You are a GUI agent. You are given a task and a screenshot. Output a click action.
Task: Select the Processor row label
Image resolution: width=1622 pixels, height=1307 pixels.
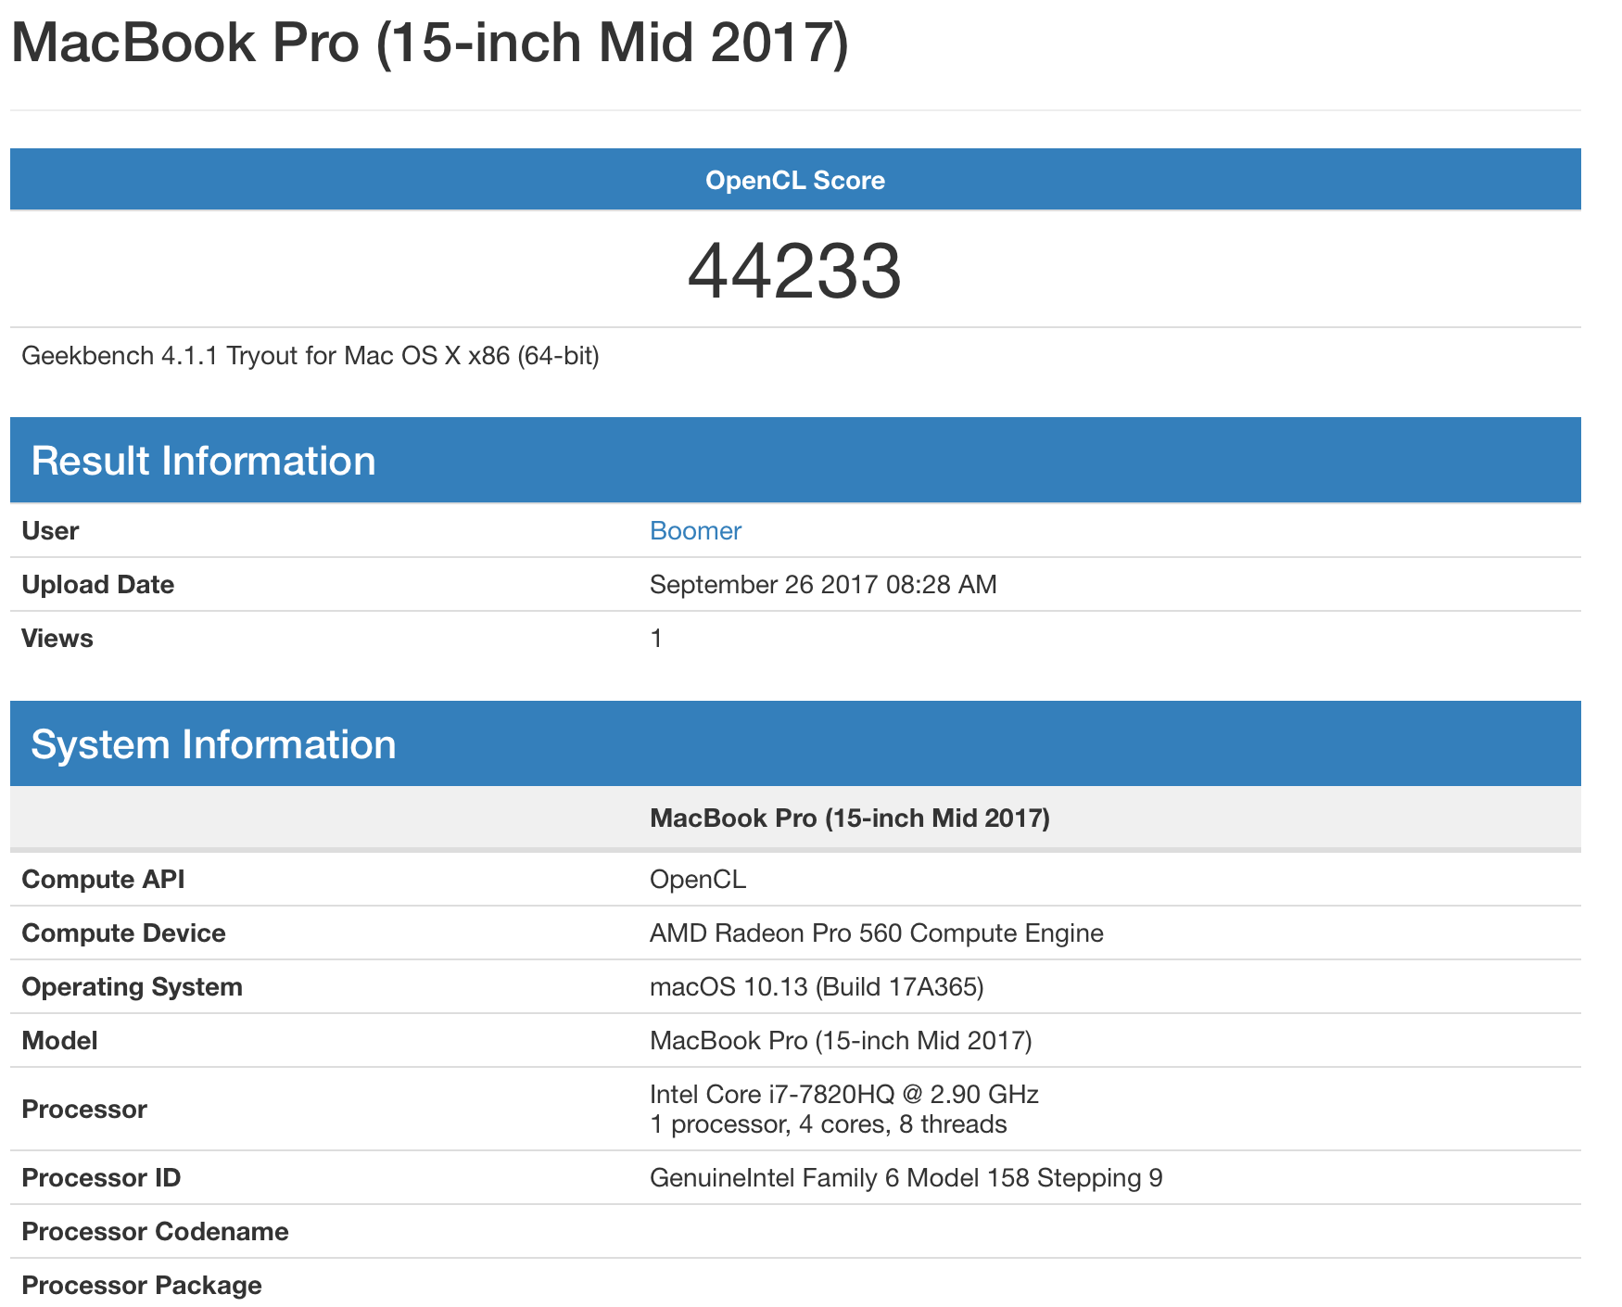coord(84,1110)
